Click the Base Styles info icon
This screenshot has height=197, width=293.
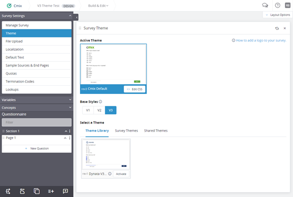coord(100,101)
